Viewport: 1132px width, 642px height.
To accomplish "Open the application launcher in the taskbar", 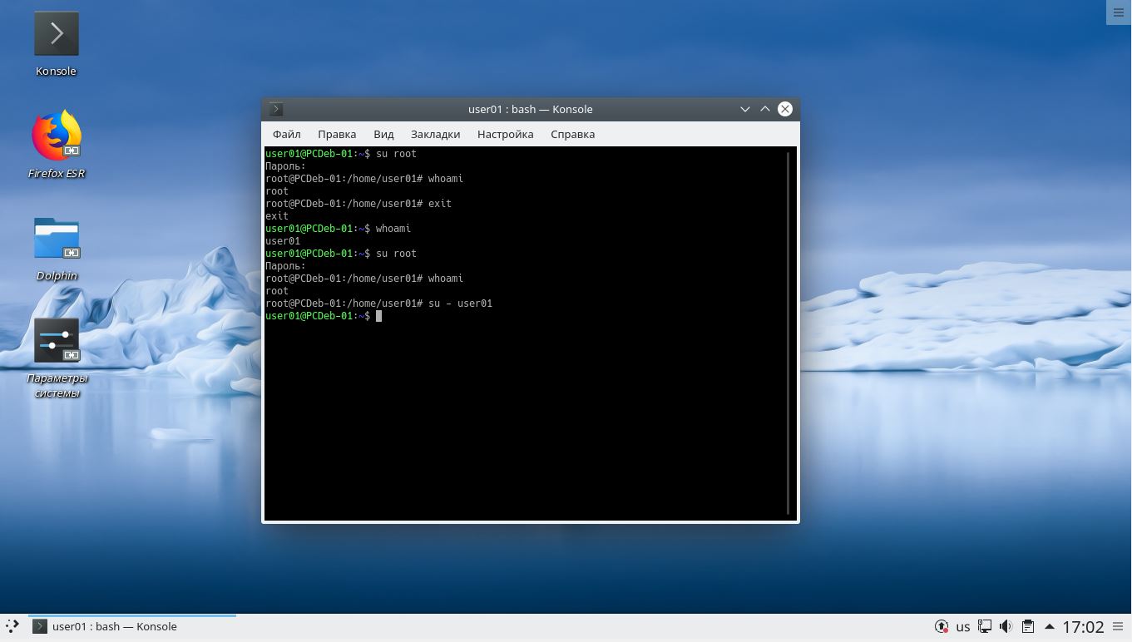I will point(12,626).
